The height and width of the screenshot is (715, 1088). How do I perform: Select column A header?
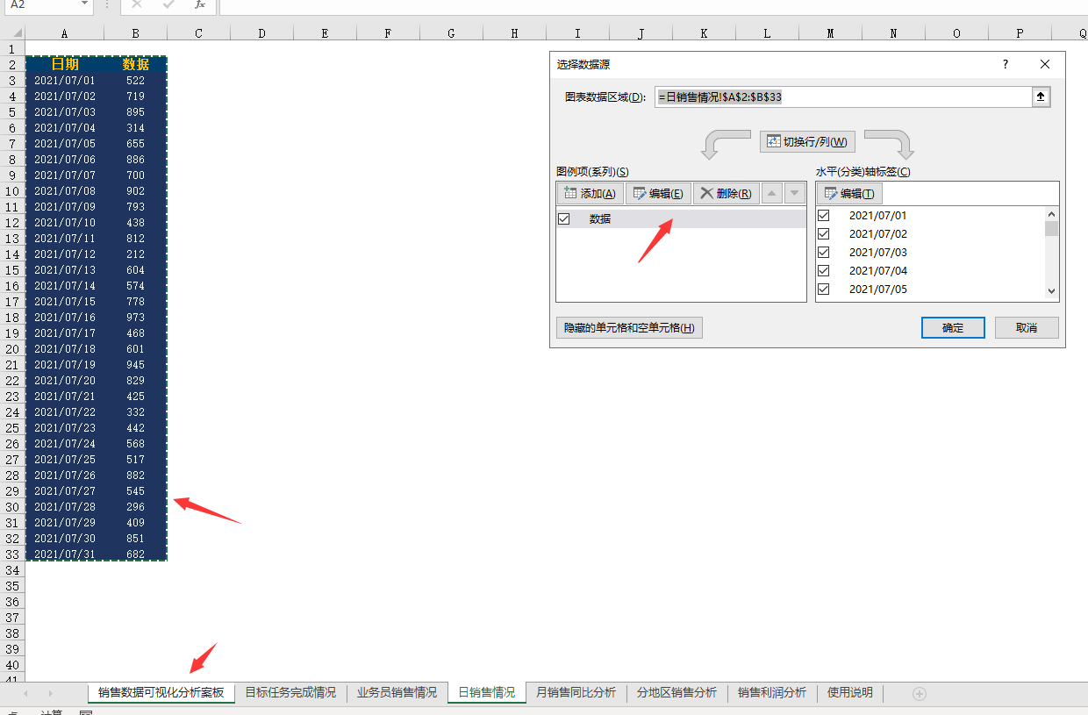(x=65, y=33)
